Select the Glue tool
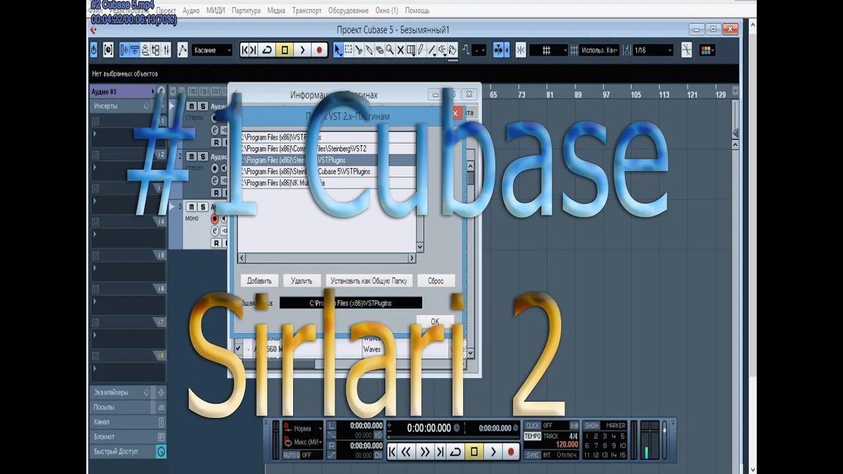 coord(369,50)
